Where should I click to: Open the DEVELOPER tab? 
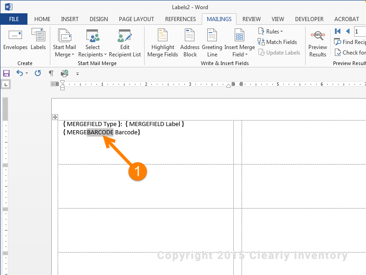pos(309,19)
